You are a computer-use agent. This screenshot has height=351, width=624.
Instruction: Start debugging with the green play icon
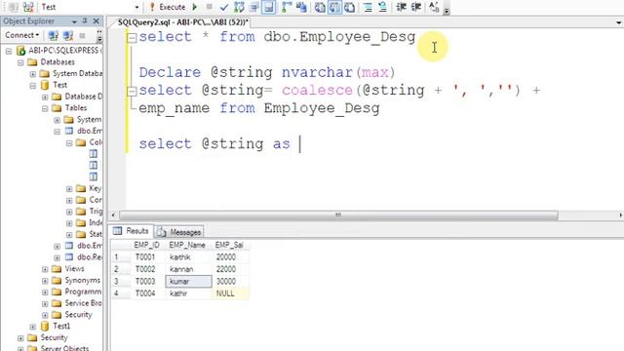[x=195, y=7]
